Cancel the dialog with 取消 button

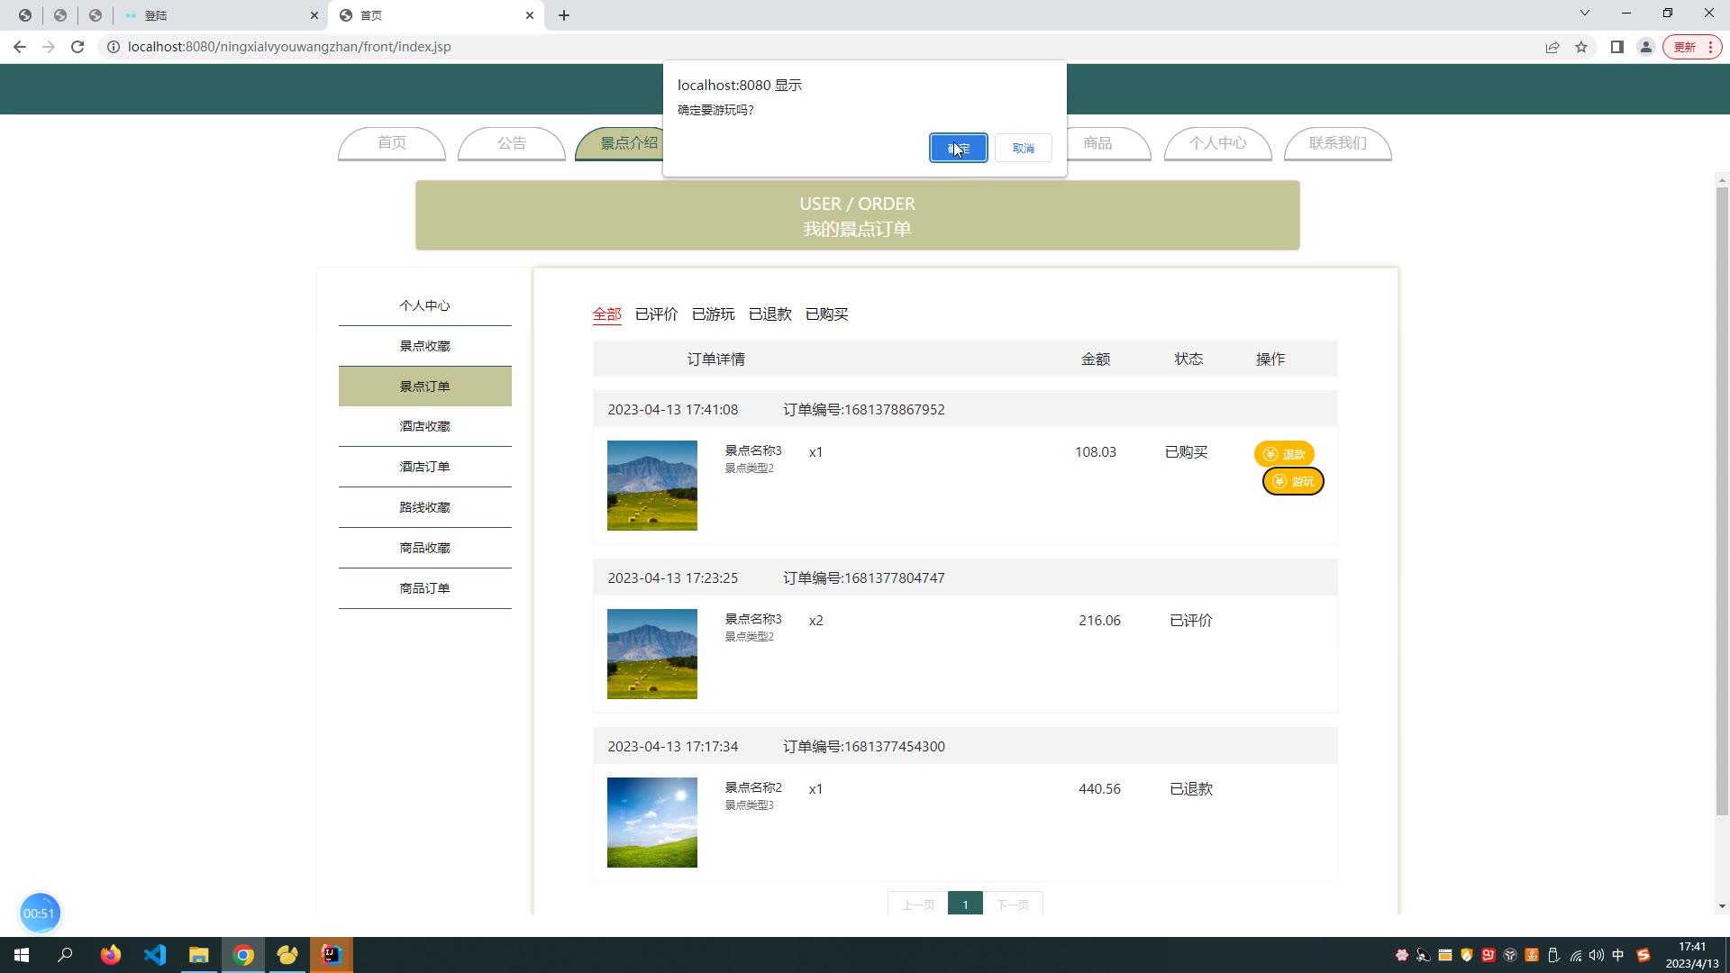pos(1023,148)
